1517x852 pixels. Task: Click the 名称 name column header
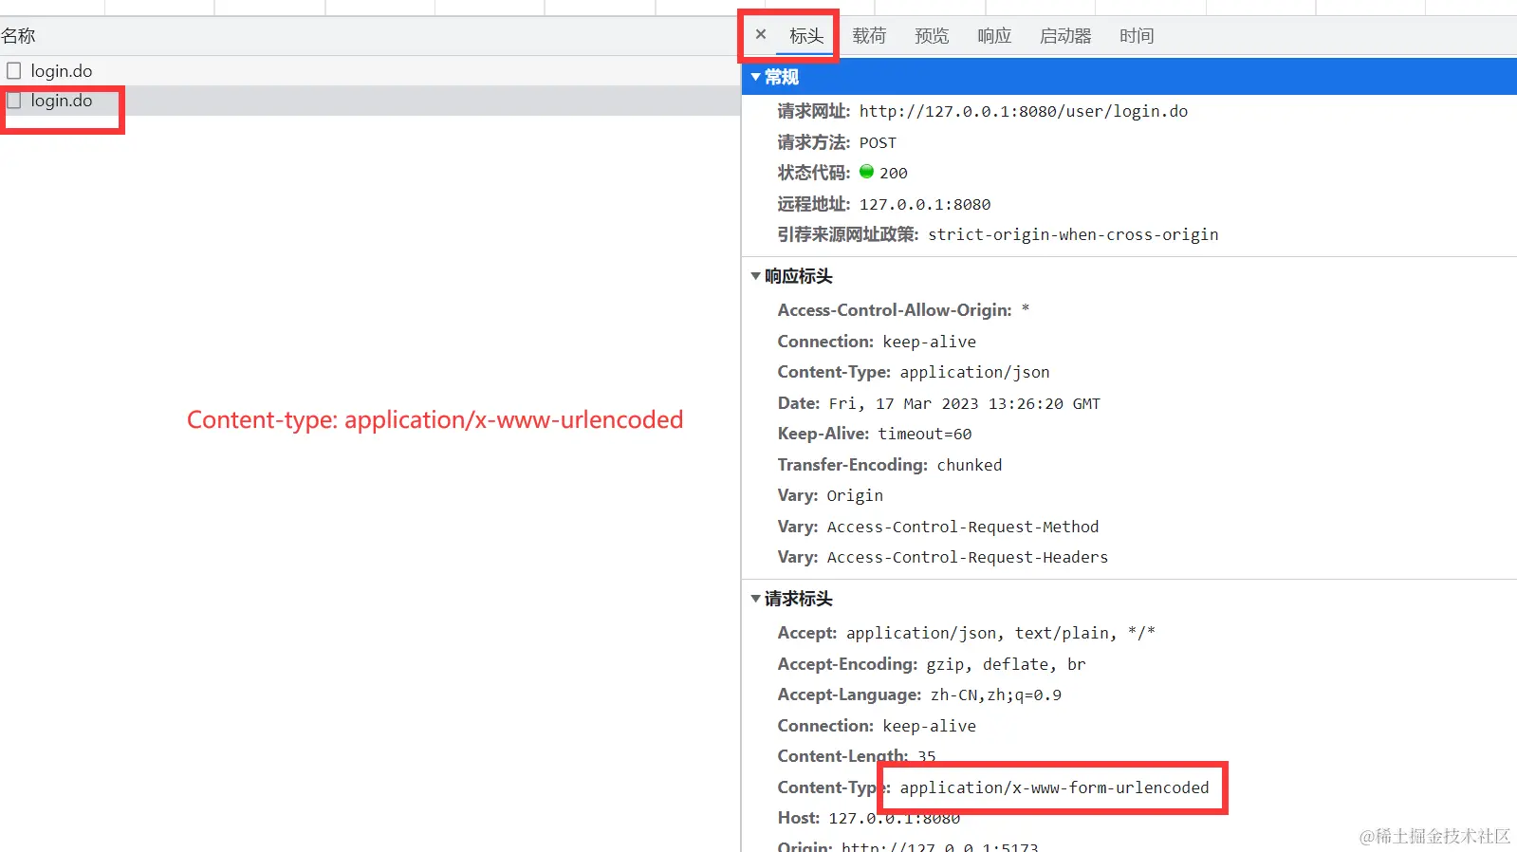(x=18, y=36)
